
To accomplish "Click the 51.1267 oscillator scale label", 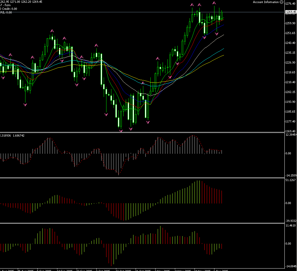I will pos(291,180).
